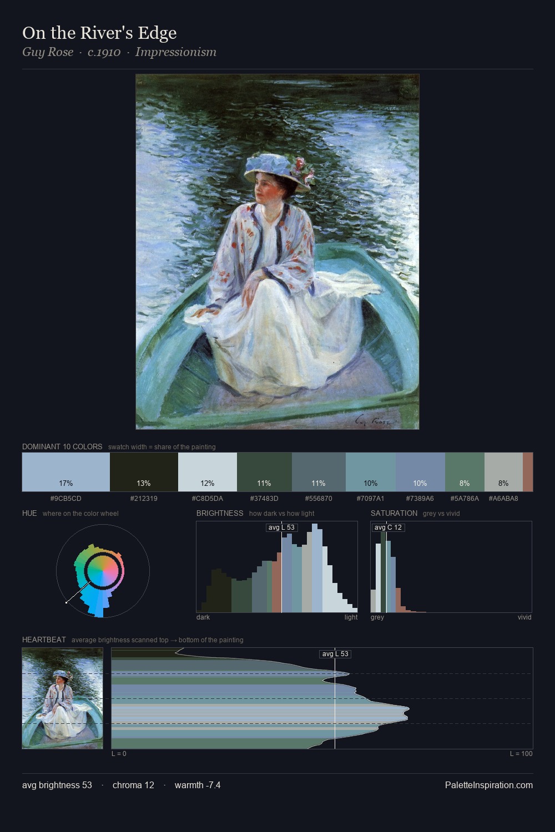Click the 'grey vs vivid' caption

441,514
